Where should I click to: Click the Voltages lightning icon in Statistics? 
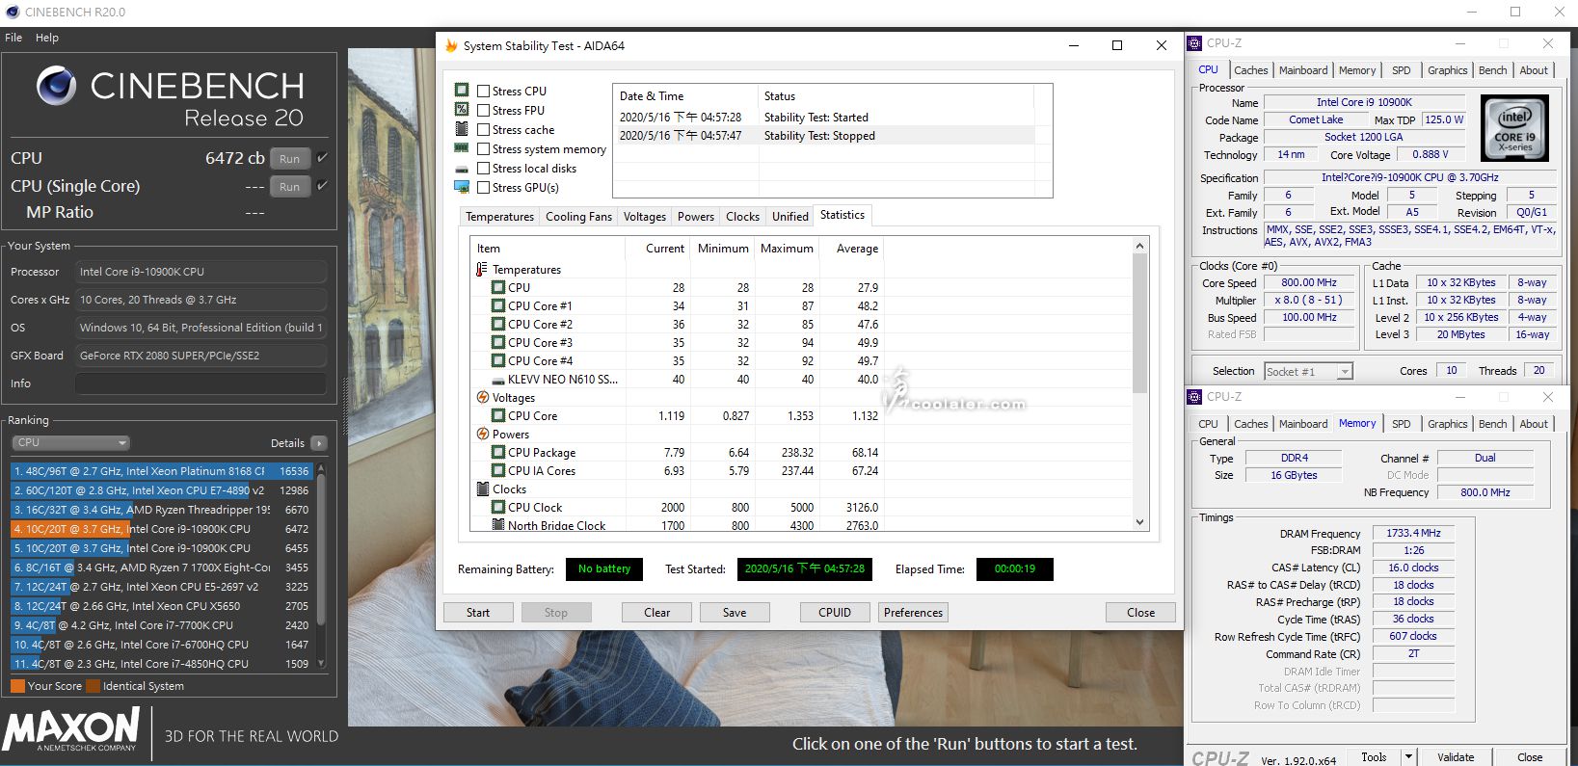(x=483, y=397)
